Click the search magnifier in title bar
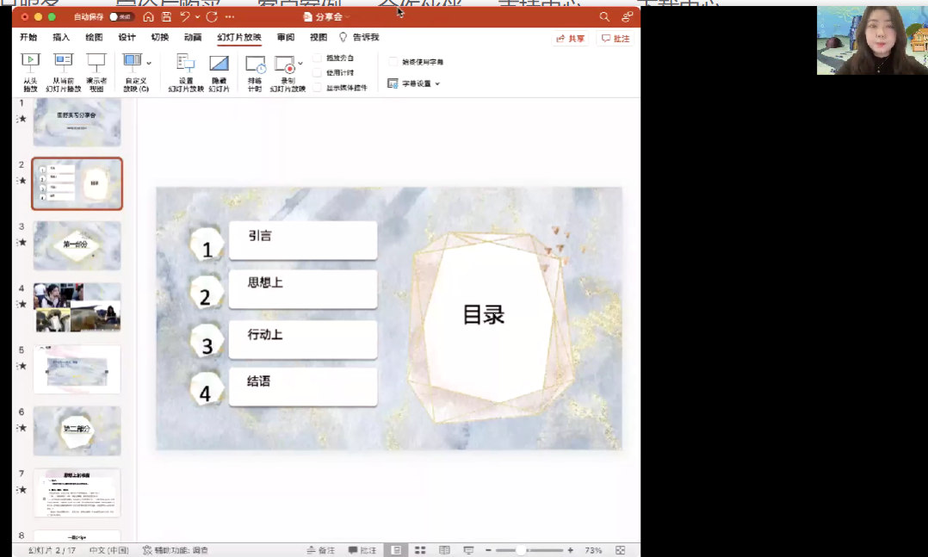Image resolution: width=928 pixels, height=557 pixels. point(604,16)
